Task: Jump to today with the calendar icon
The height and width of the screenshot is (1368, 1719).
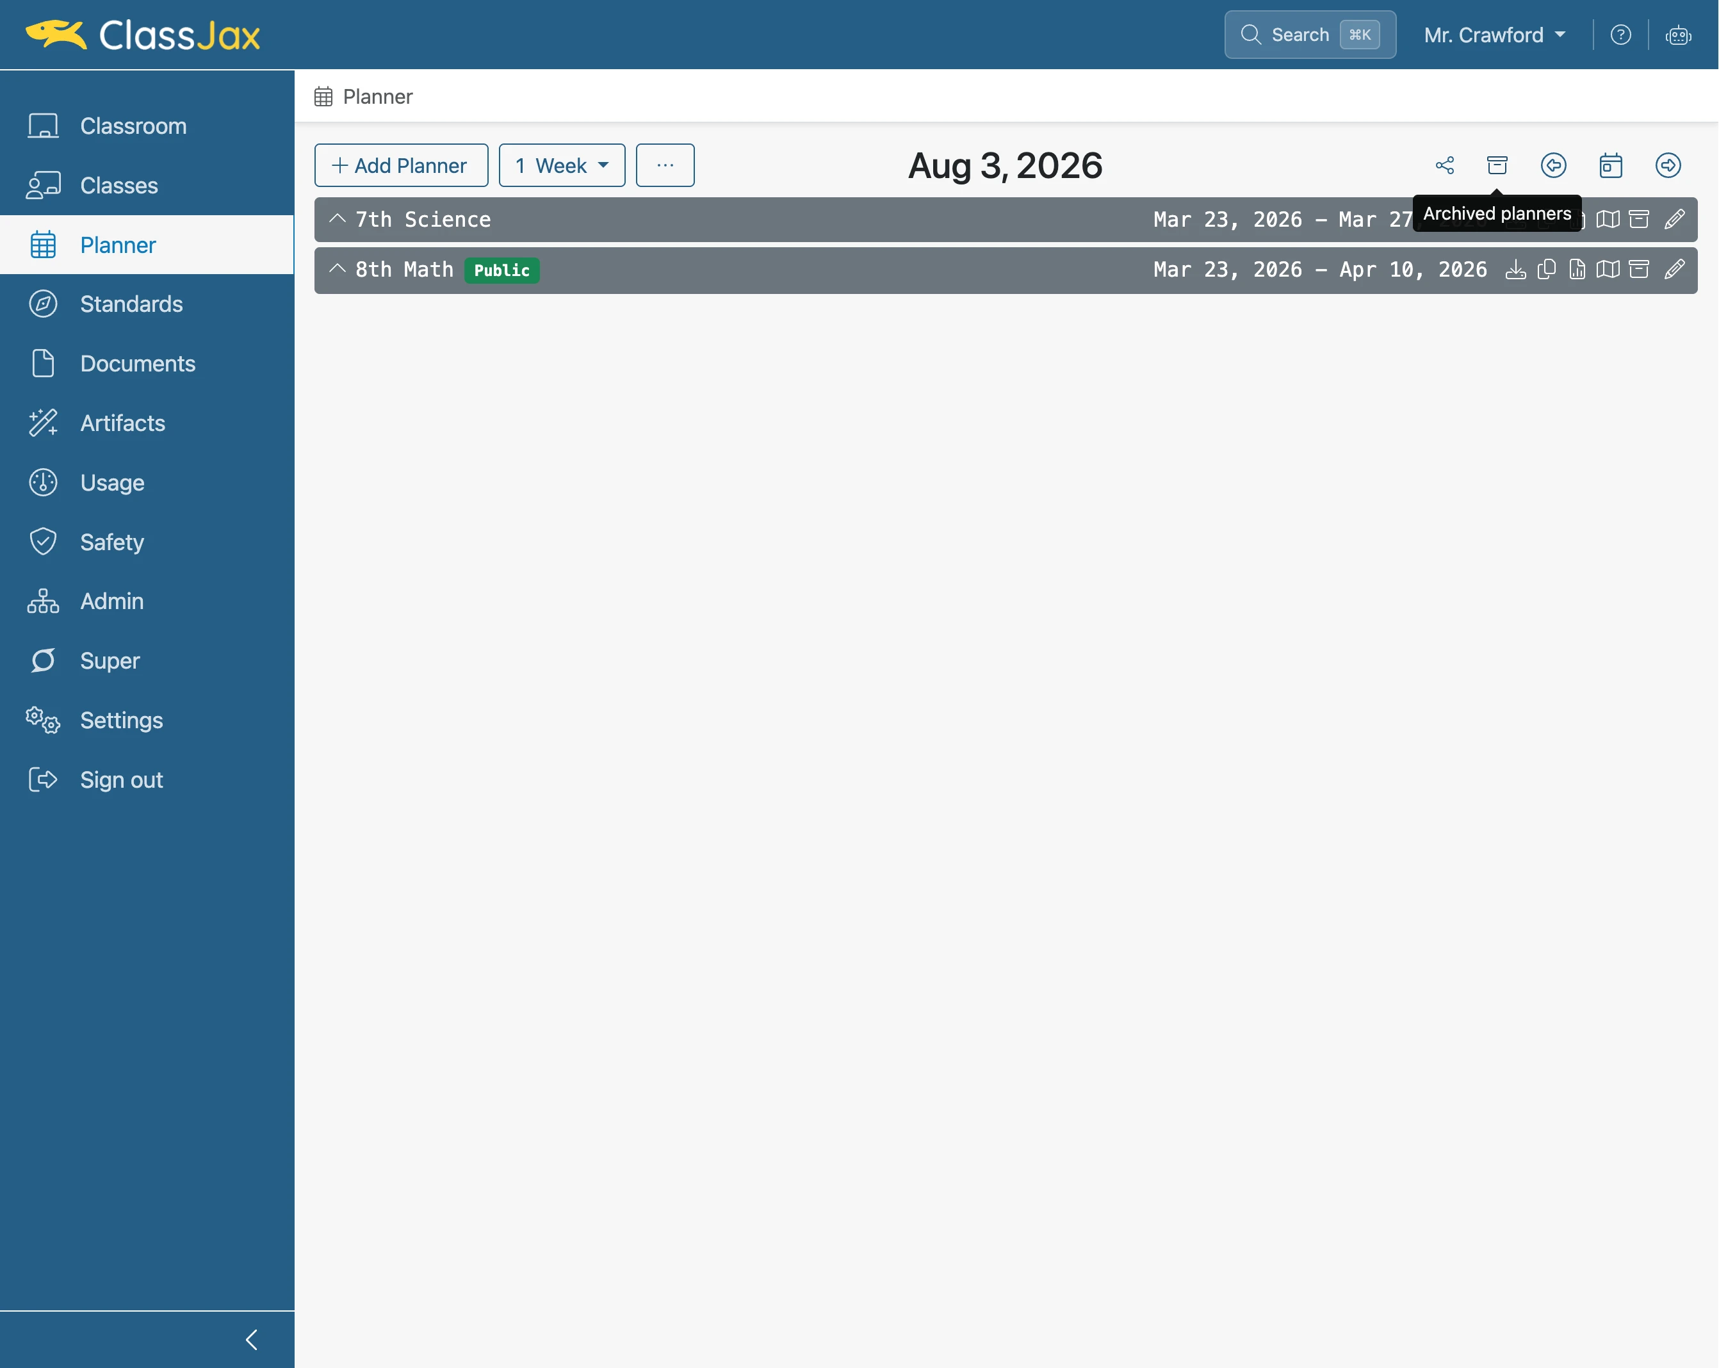Action: point(1611,165)
